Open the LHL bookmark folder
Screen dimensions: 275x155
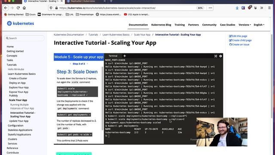pyautogui.click(x=70, y=14)
